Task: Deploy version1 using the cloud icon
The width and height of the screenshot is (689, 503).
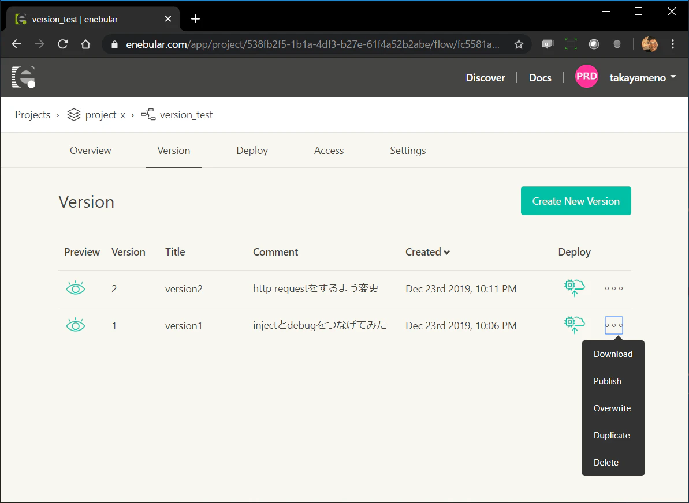Action: tap(574, 325)
